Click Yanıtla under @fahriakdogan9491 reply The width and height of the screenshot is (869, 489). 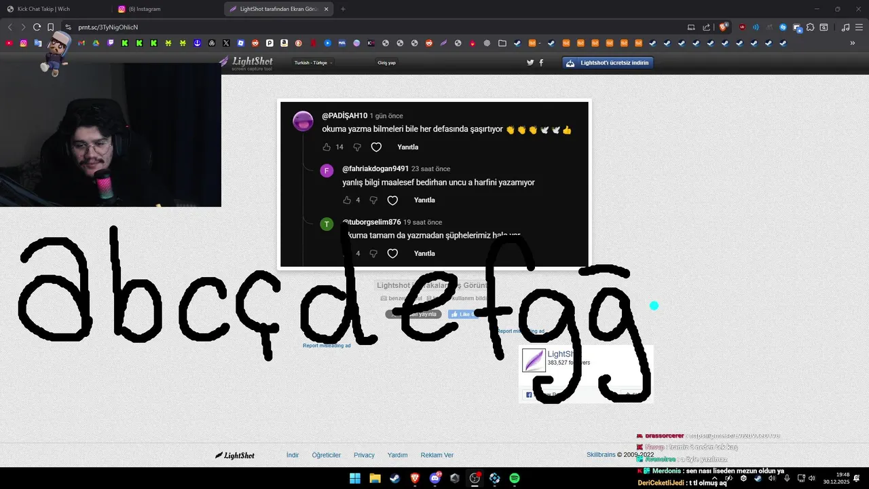[x=424, y=200]
